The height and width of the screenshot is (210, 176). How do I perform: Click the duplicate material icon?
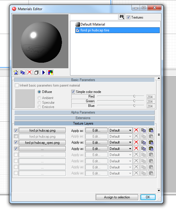[x=22, y=72]
